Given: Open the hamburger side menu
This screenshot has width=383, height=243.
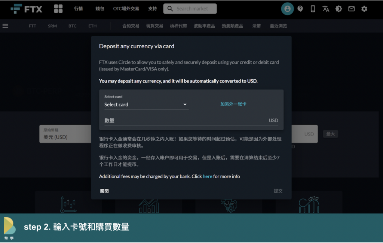Looking at the screenshot, I should coord(5,26).
